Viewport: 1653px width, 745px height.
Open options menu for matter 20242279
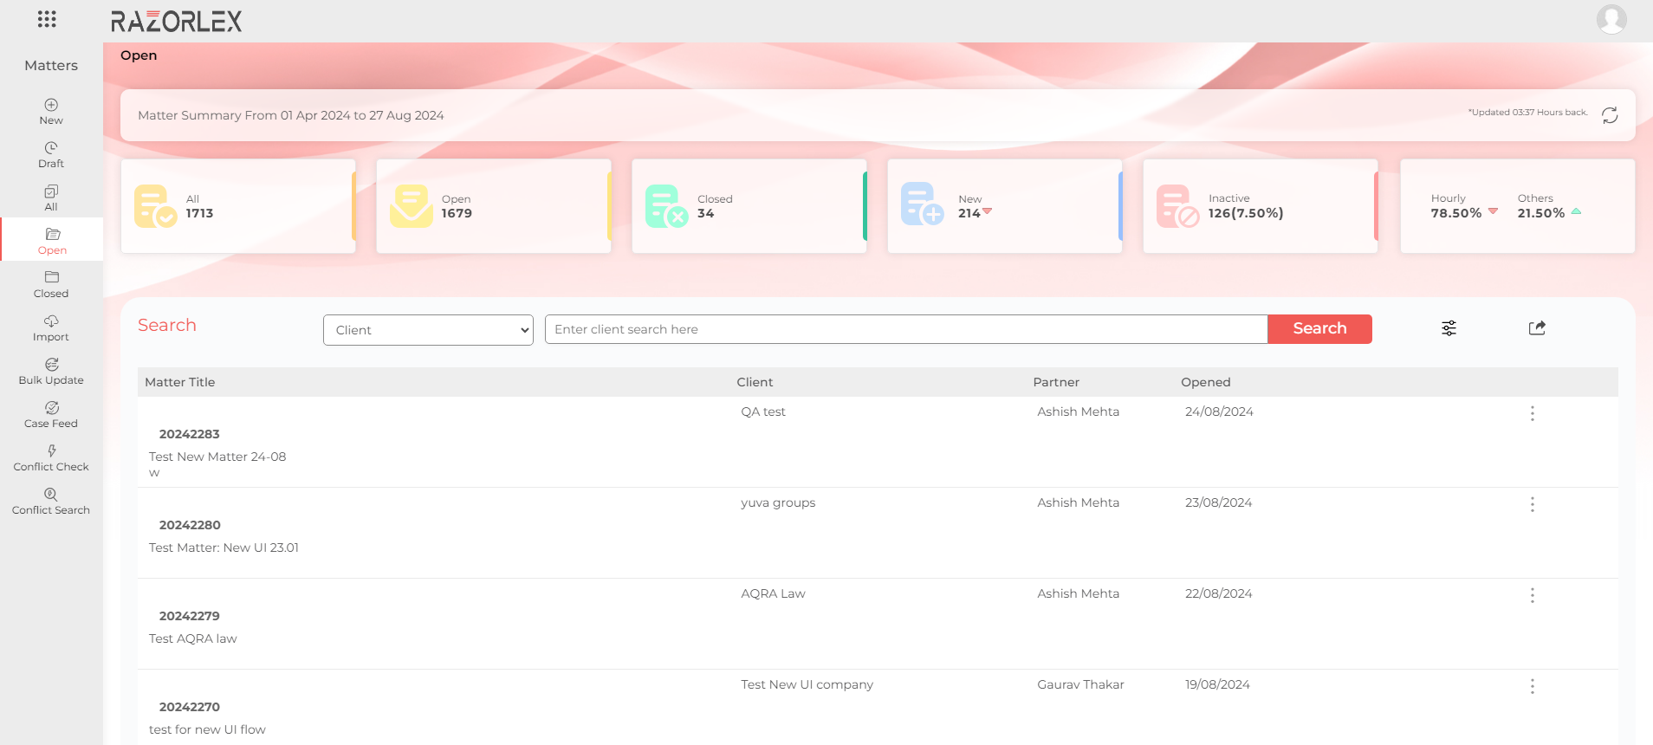tap(1532, 595)
